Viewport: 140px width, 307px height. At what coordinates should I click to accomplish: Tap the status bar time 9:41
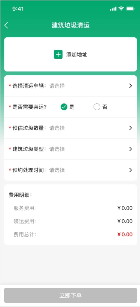18,9
